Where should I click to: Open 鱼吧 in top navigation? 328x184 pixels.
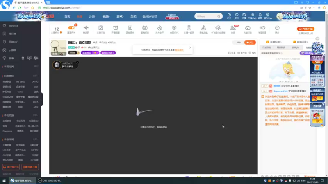click(133, 16)
